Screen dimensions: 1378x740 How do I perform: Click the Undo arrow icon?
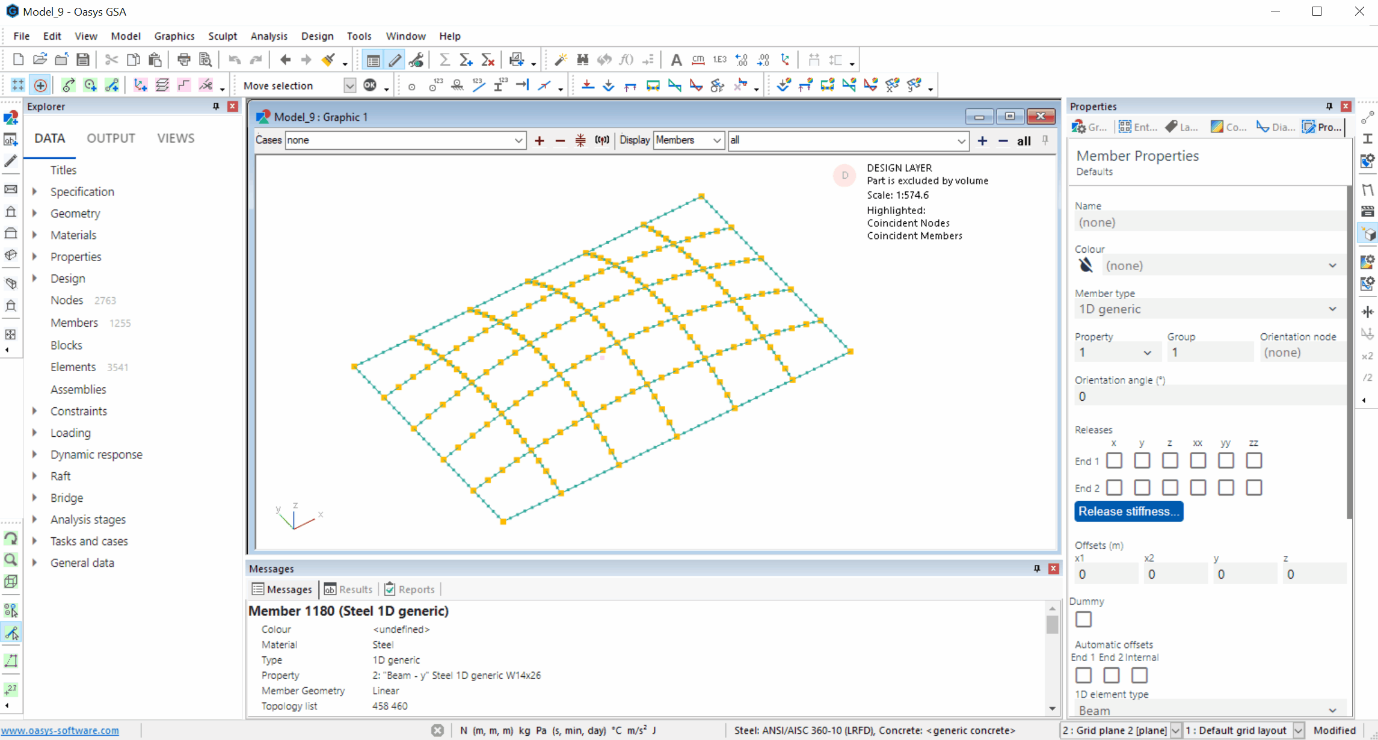click(x=235, y=60)
